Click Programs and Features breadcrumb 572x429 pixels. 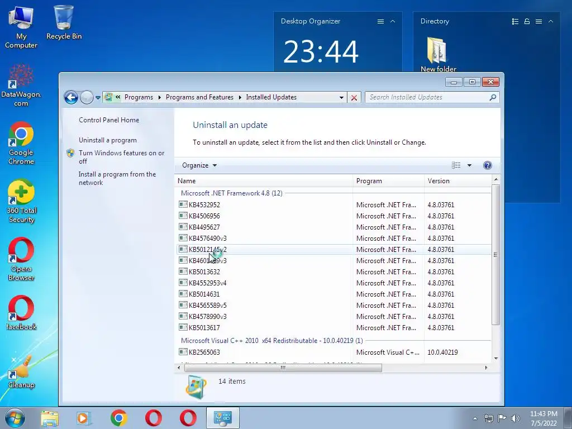(199, 97)
